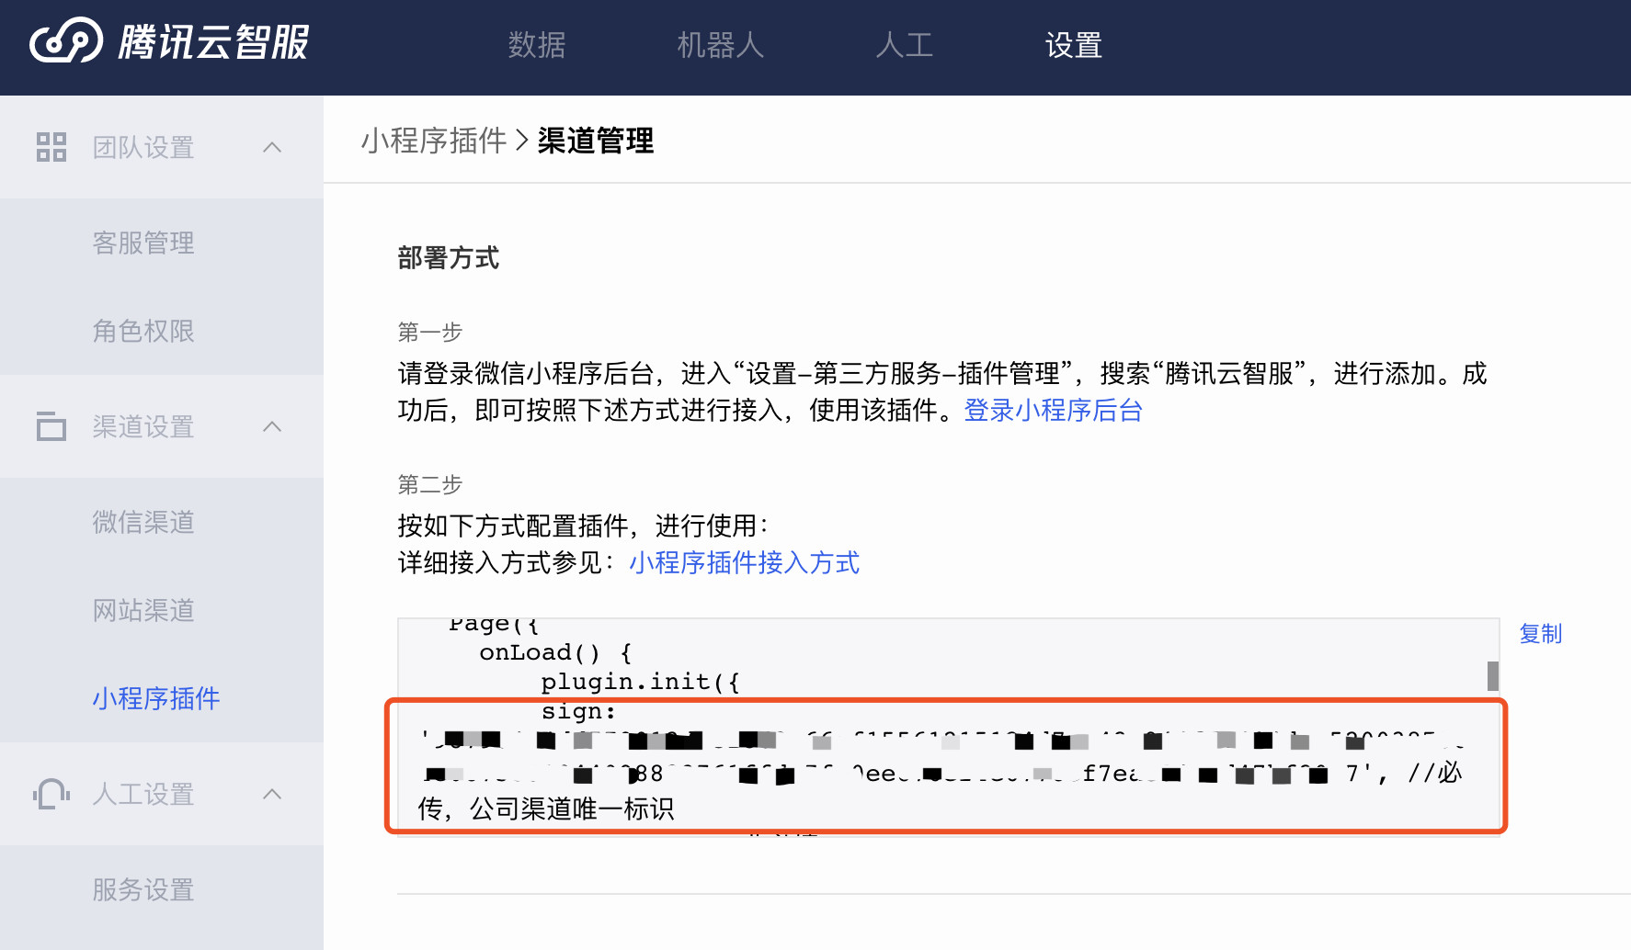Click the 部署方式 heading
1631x950 pixels.
(449, 258)
